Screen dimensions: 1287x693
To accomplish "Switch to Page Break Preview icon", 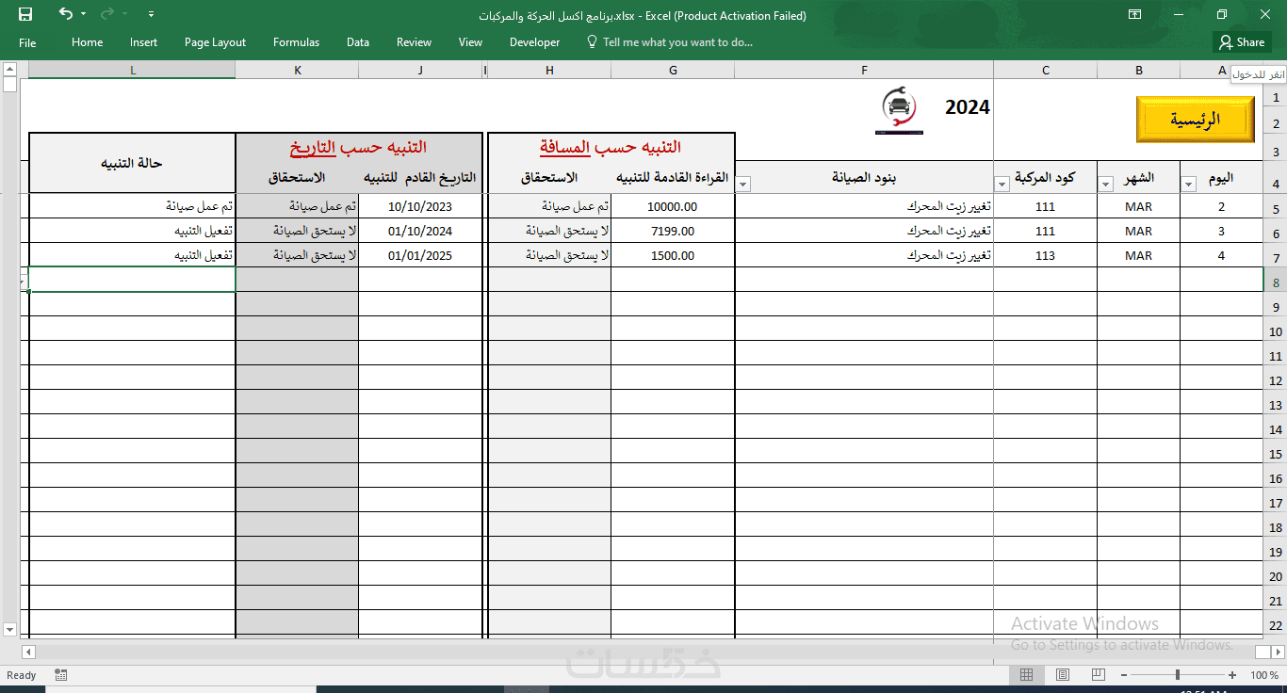I will pos(1098,675).
